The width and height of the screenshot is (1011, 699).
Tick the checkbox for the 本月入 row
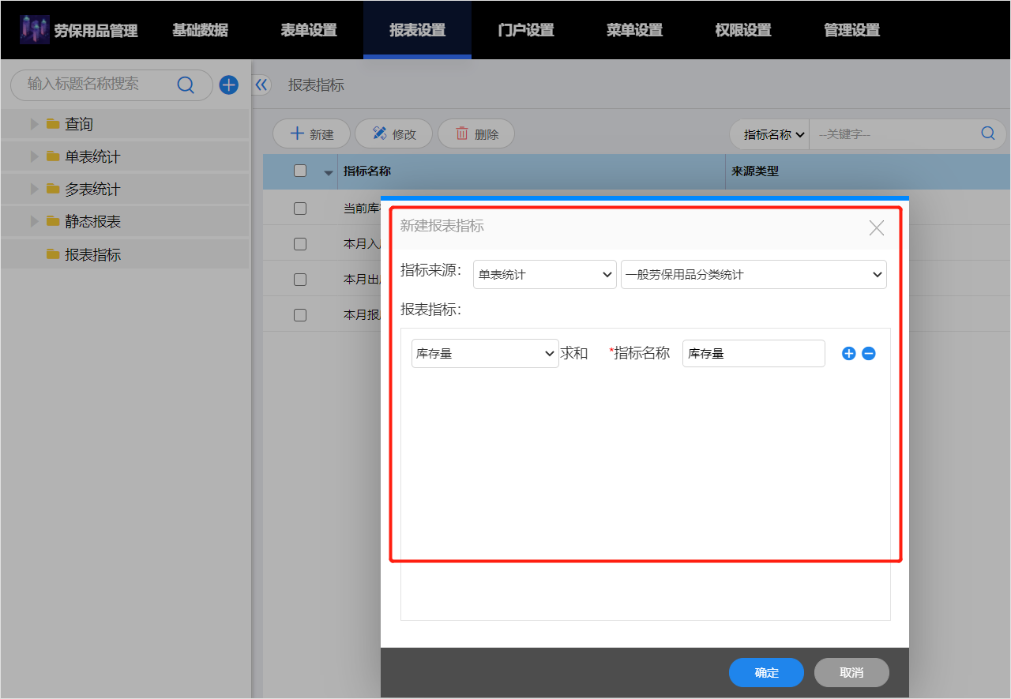[300, 244]
